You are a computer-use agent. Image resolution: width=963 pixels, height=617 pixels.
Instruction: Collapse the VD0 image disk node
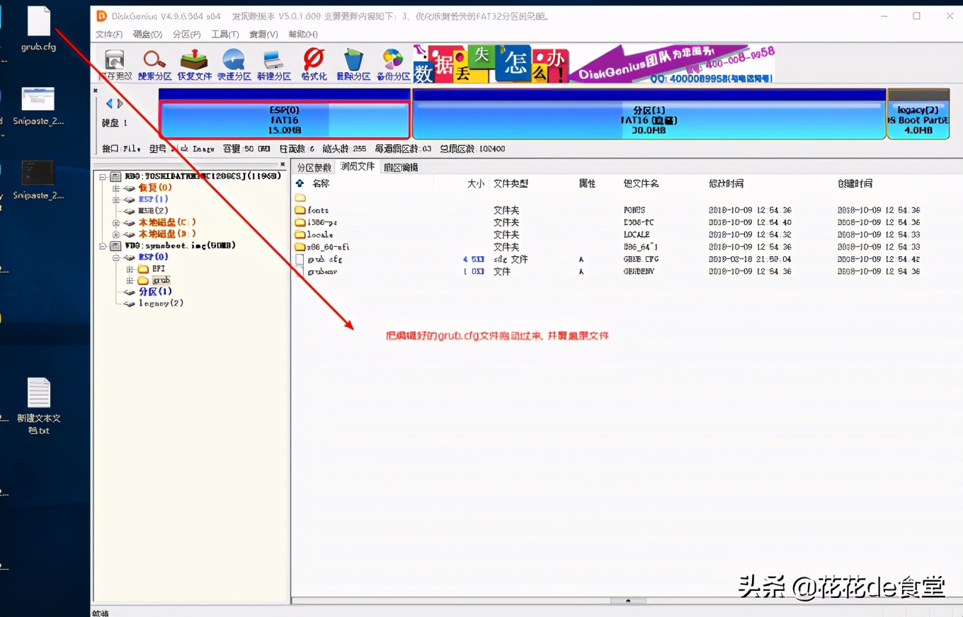103,246
